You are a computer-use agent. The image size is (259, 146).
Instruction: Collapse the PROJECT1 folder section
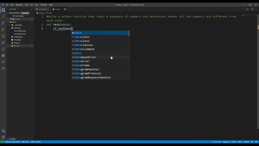[x=13, y=22]
